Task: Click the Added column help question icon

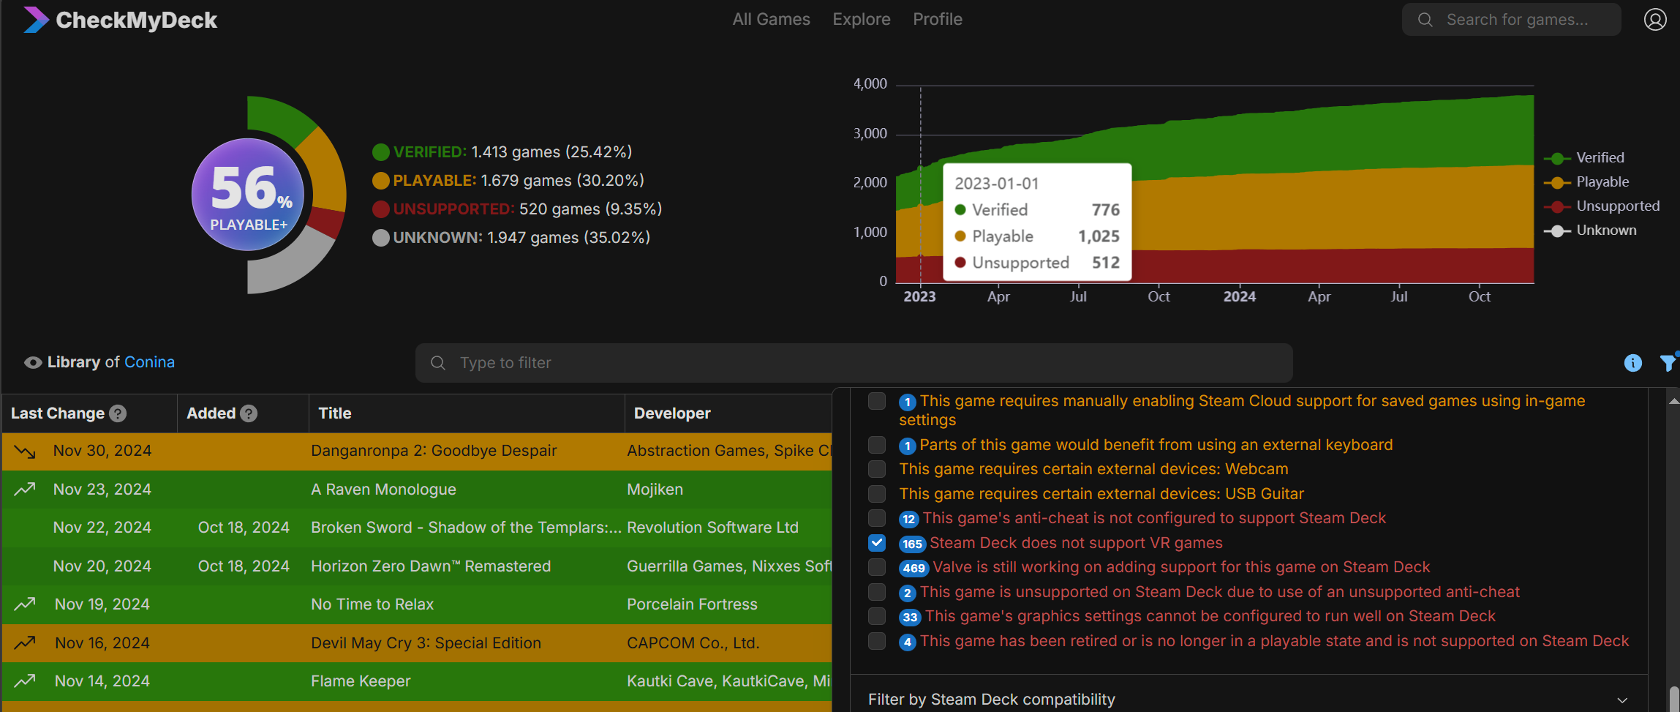Action: coord(249,413)
